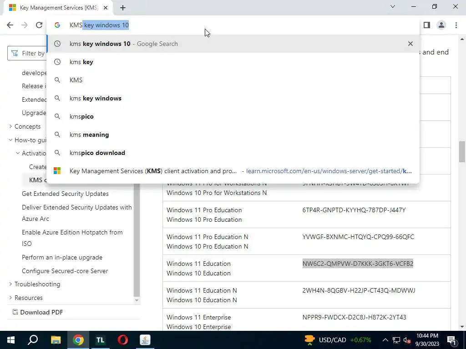Click the browser back arrow
This screenshot has width=466, height=349.
[x=10, y=25]
